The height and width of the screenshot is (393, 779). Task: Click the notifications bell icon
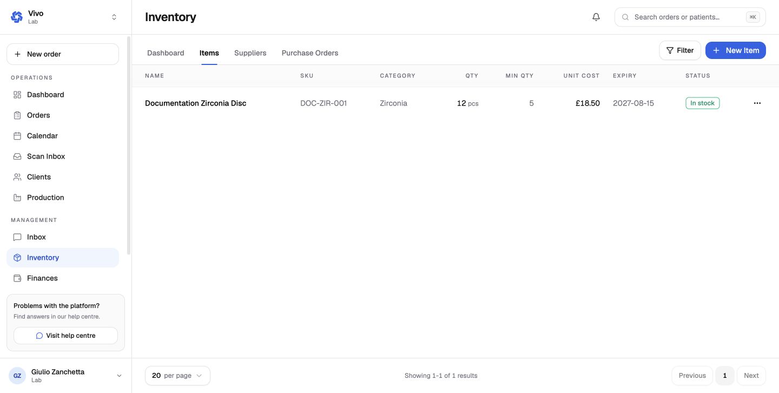(596, 17)
